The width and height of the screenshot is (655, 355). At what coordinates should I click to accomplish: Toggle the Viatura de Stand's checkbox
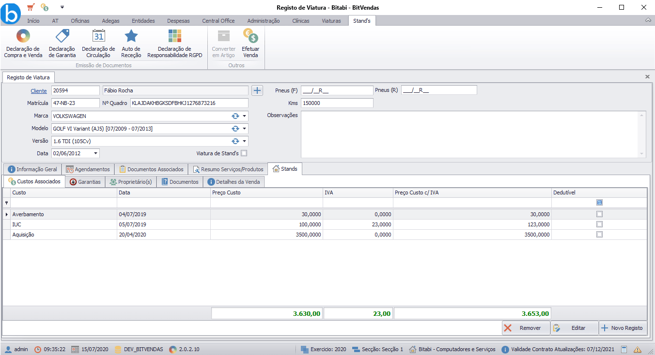point(244,153)
